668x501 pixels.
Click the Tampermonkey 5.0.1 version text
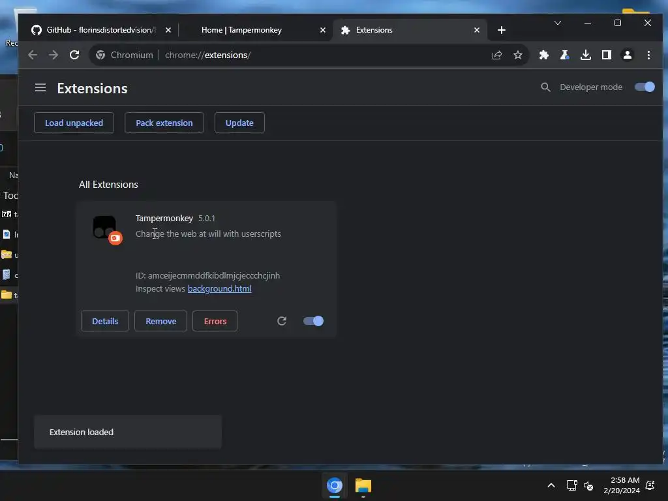point(207,218)
